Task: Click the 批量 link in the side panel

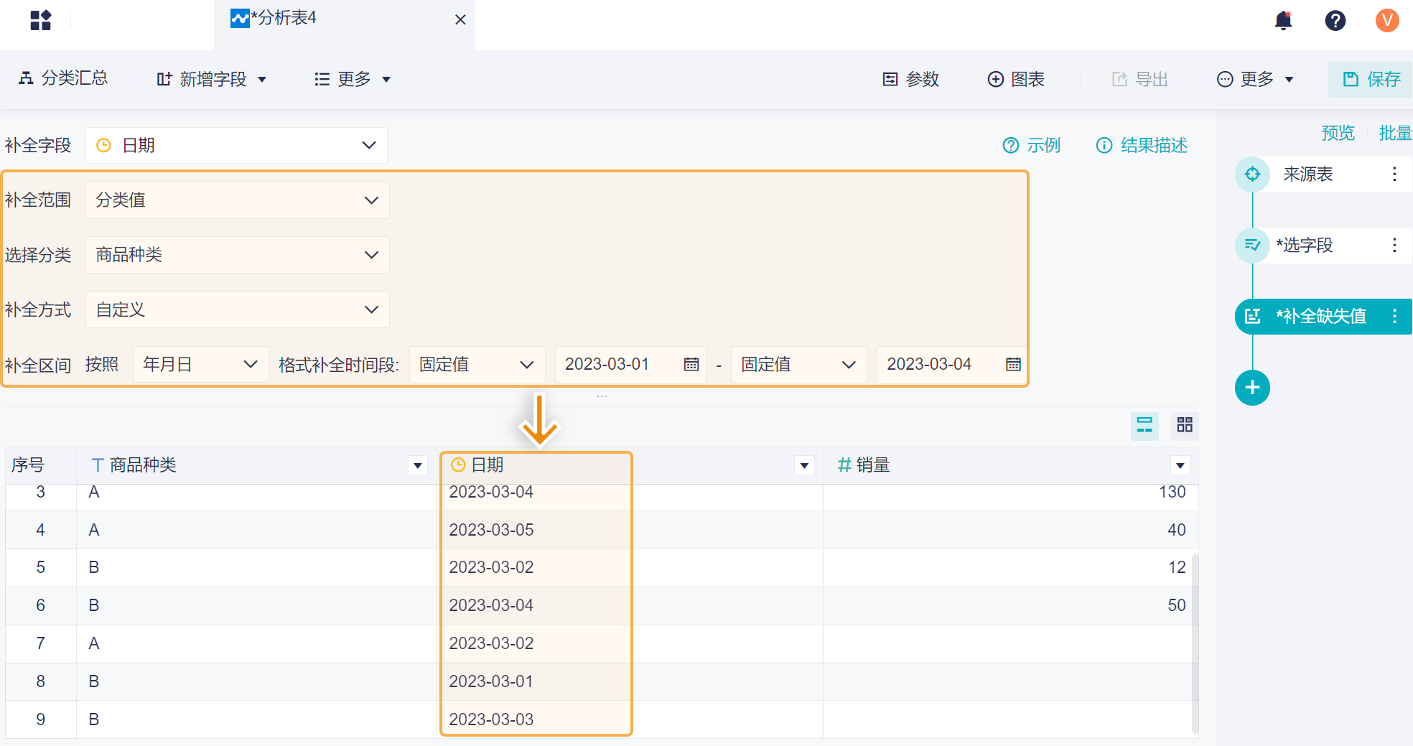Action: pos(1395,133)
